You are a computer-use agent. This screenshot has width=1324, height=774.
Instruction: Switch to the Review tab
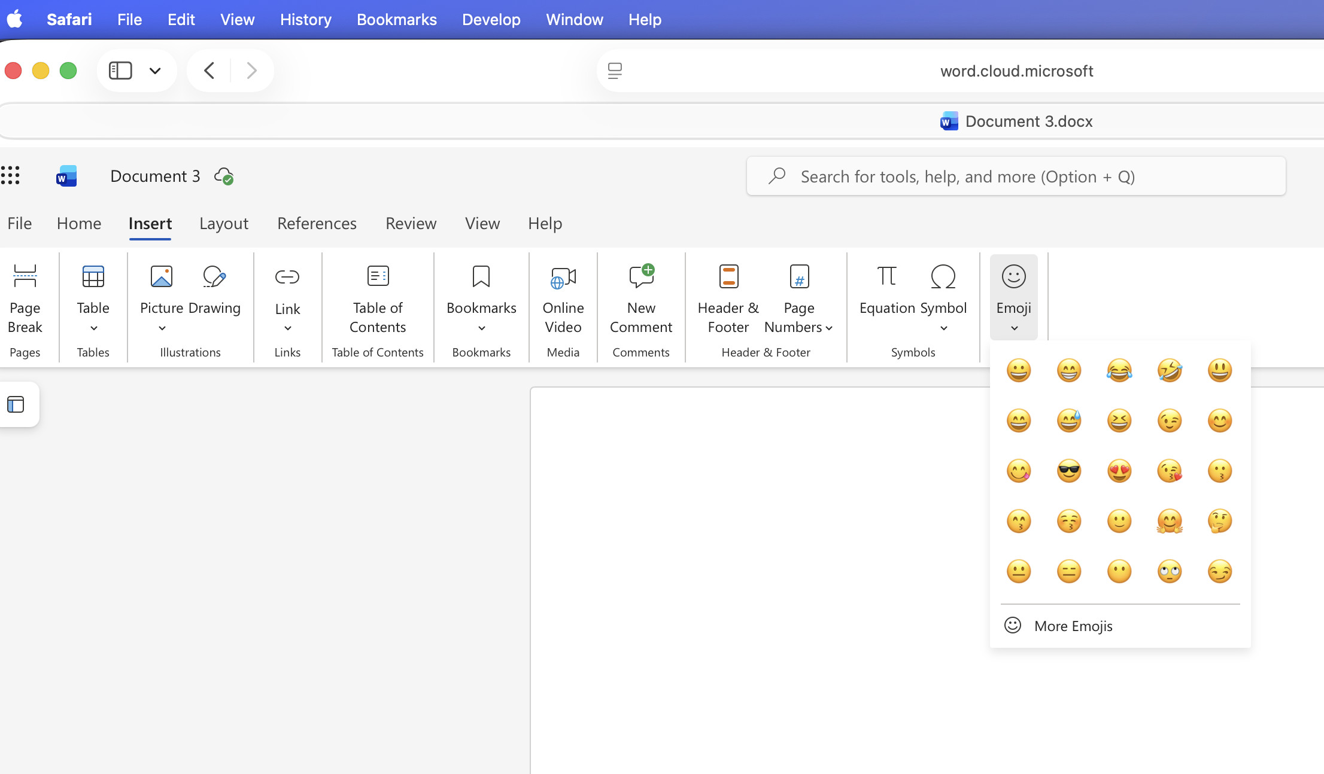pyautogui.click(x=411, y=223)
